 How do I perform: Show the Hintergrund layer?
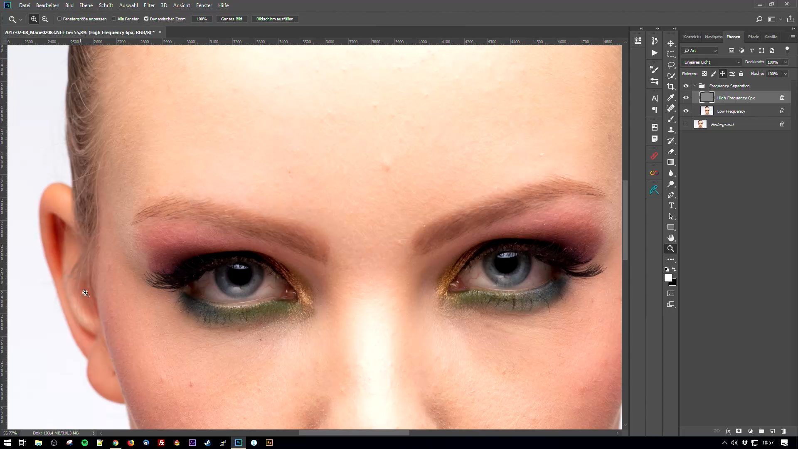point(686,124)
